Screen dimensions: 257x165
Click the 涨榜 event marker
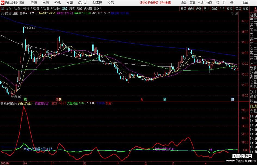click(x=59, y=99)
